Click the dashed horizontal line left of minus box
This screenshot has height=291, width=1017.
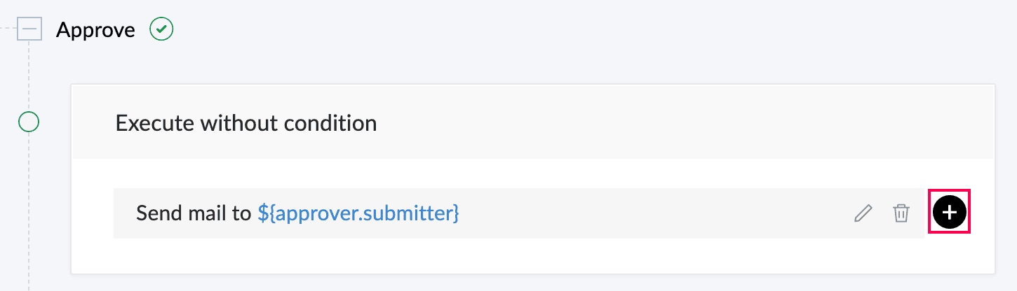point(8,29)
